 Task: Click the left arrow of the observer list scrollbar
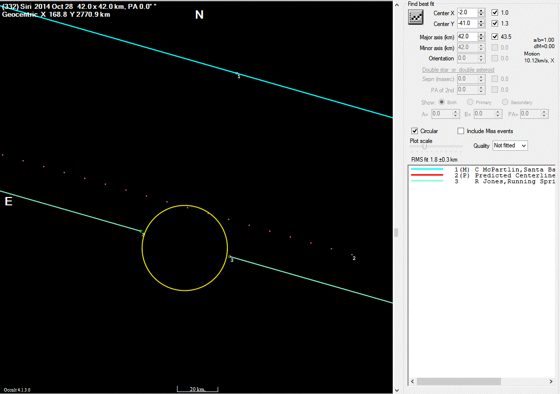[x=412, y=382]
